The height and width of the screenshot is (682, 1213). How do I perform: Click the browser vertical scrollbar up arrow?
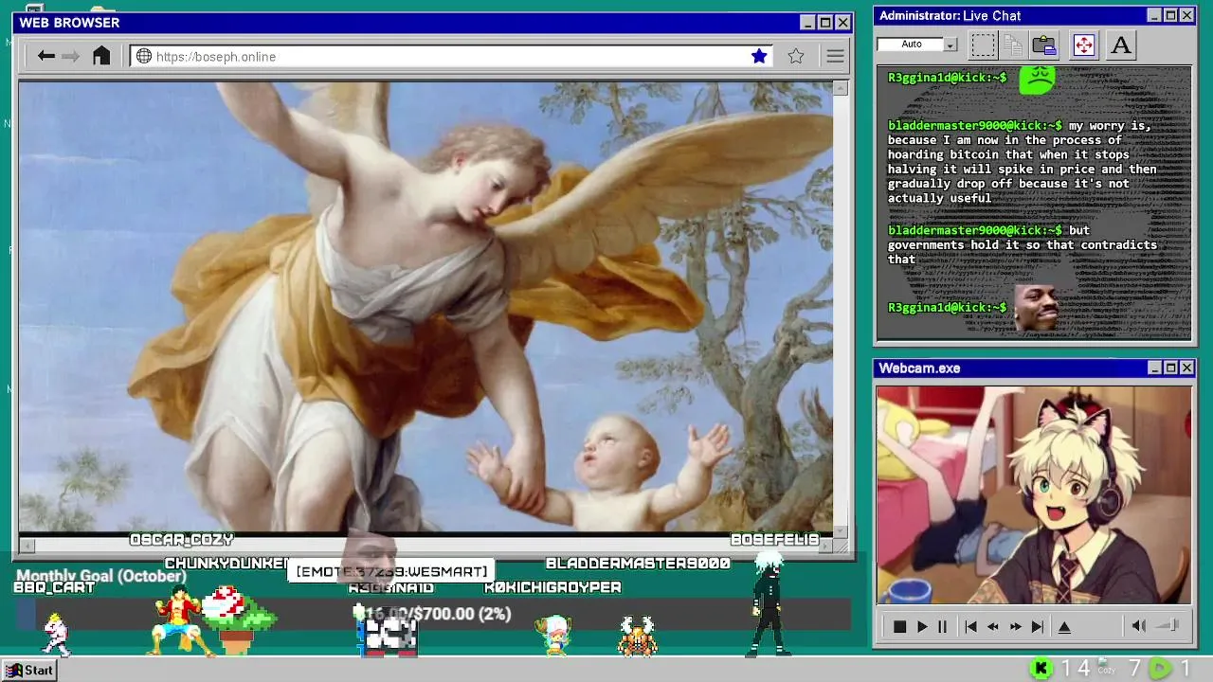(x=841, y=88)
